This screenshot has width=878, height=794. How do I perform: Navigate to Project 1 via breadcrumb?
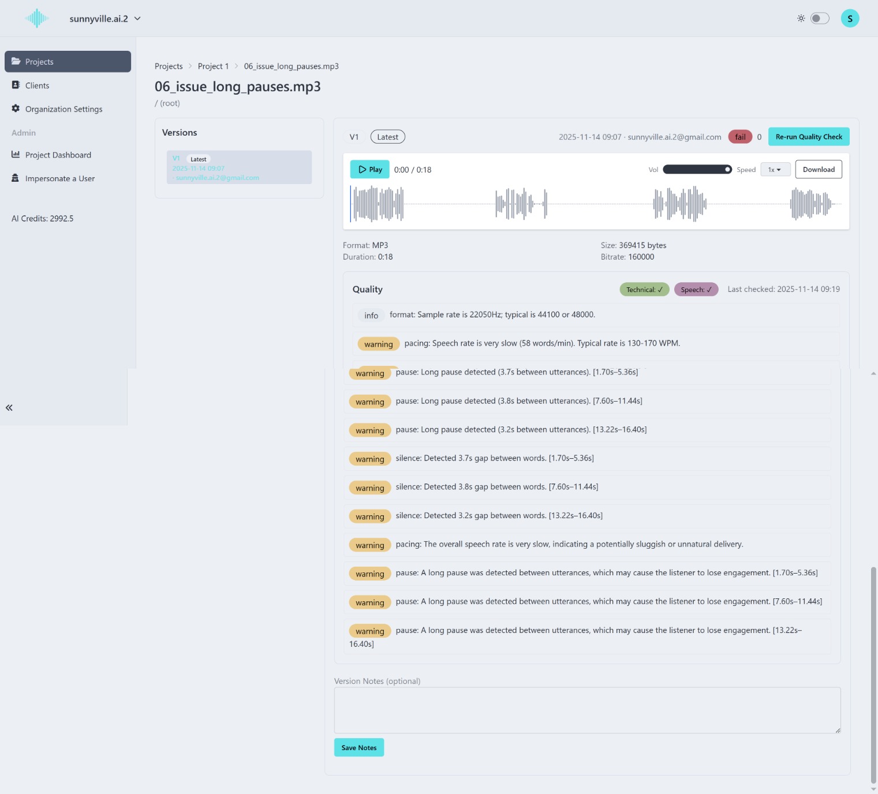[x=213, y=66]
